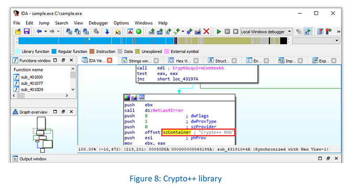The width and height of the screenshot is (353, 190).
Task: Click the pencil edit toolbar icon
Action: (198, 31)
